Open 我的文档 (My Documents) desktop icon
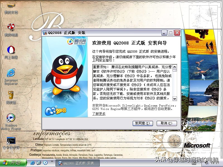 [11, 6]
